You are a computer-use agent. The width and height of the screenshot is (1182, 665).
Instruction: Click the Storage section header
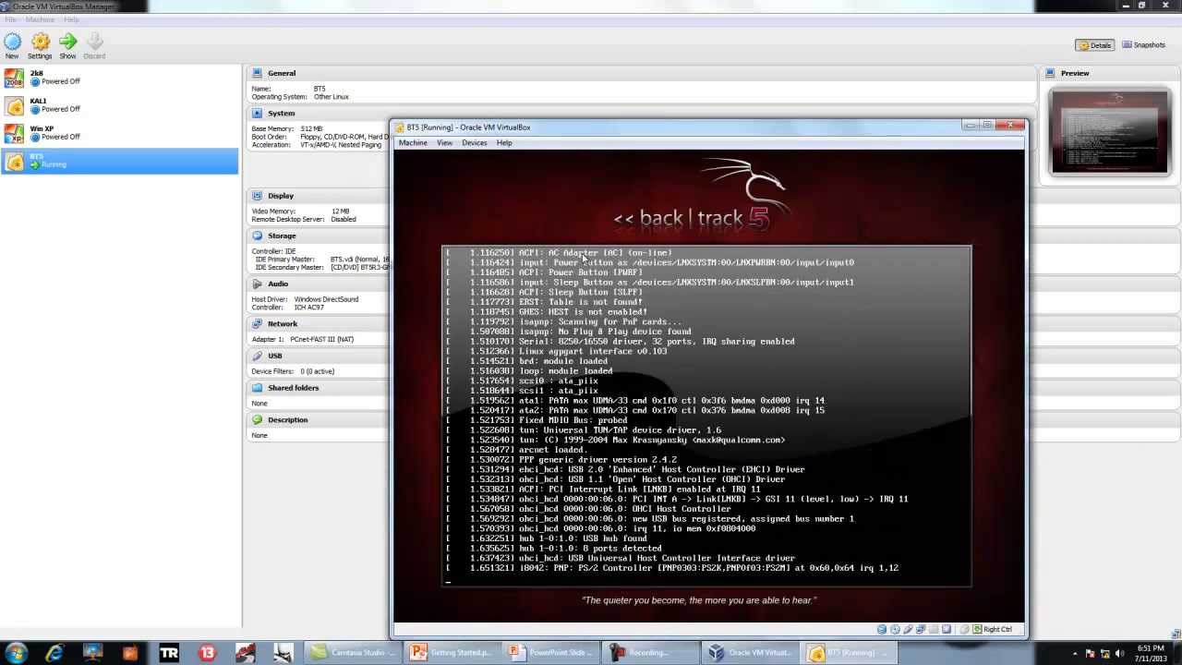[282, 236]
